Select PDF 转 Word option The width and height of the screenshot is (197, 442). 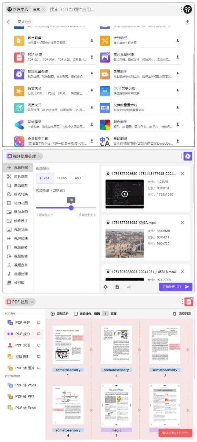coord(23,385)
